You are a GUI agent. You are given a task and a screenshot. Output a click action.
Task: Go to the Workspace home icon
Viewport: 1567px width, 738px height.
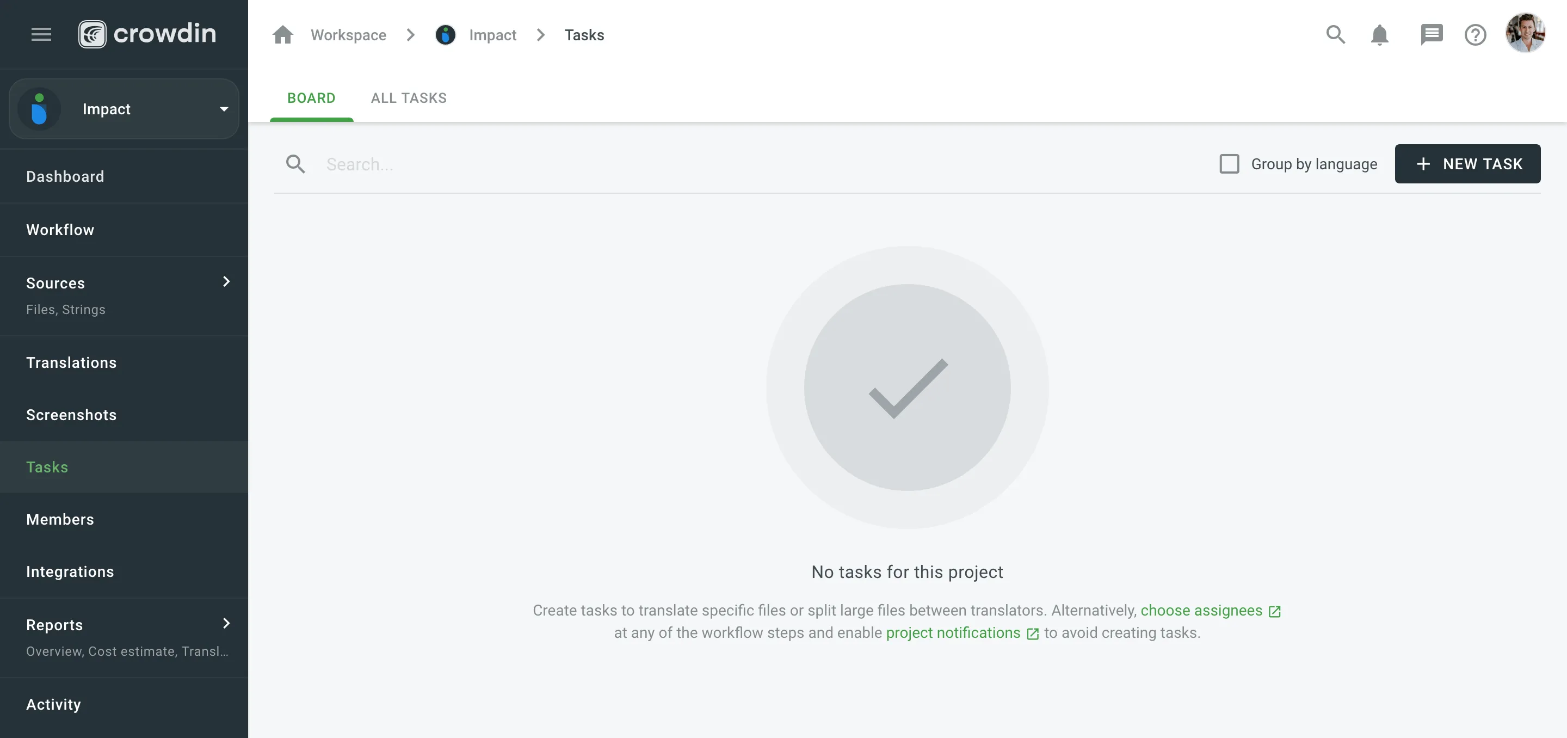(283, 35)
